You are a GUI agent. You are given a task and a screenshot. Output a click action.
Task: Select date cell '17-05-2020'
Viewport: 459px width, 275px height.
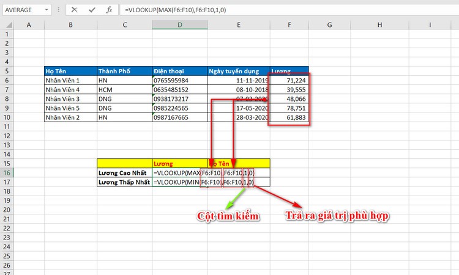(x=239, y=108)
